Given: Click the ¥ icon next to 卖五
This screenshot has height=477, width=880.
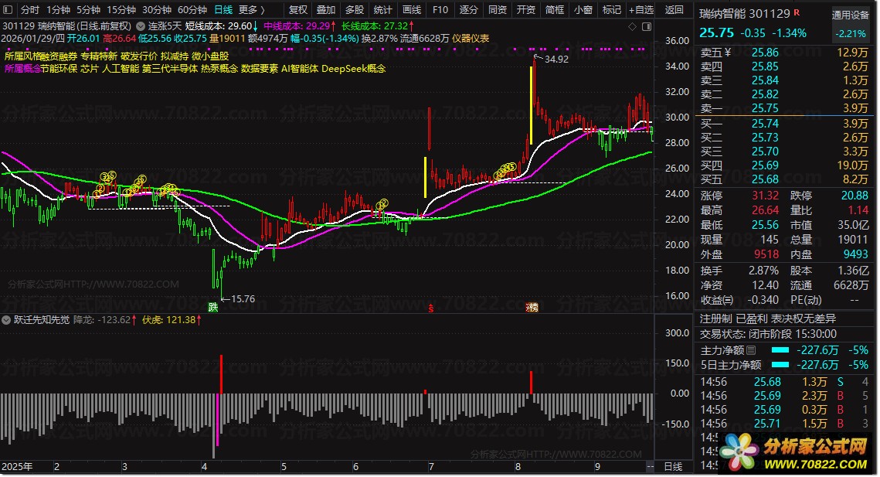Looking at the screenshot, I should [x=729, y=53].
